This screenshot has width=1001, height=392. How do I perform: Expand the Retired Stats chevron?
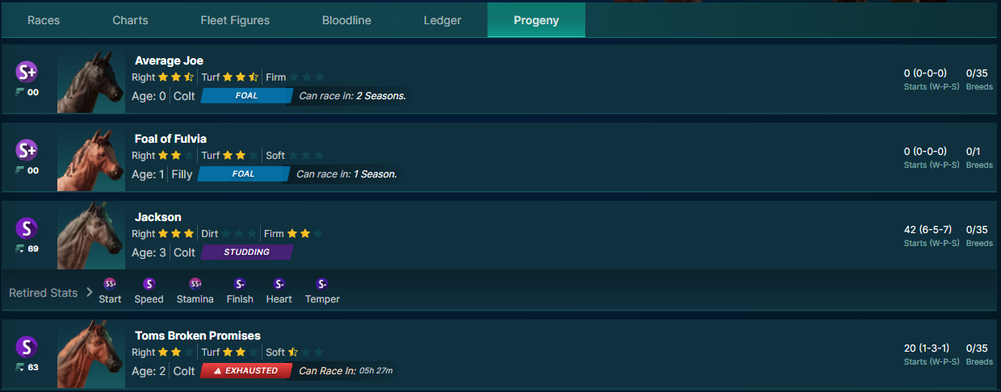pyautogui.click(x=90, y=293)
